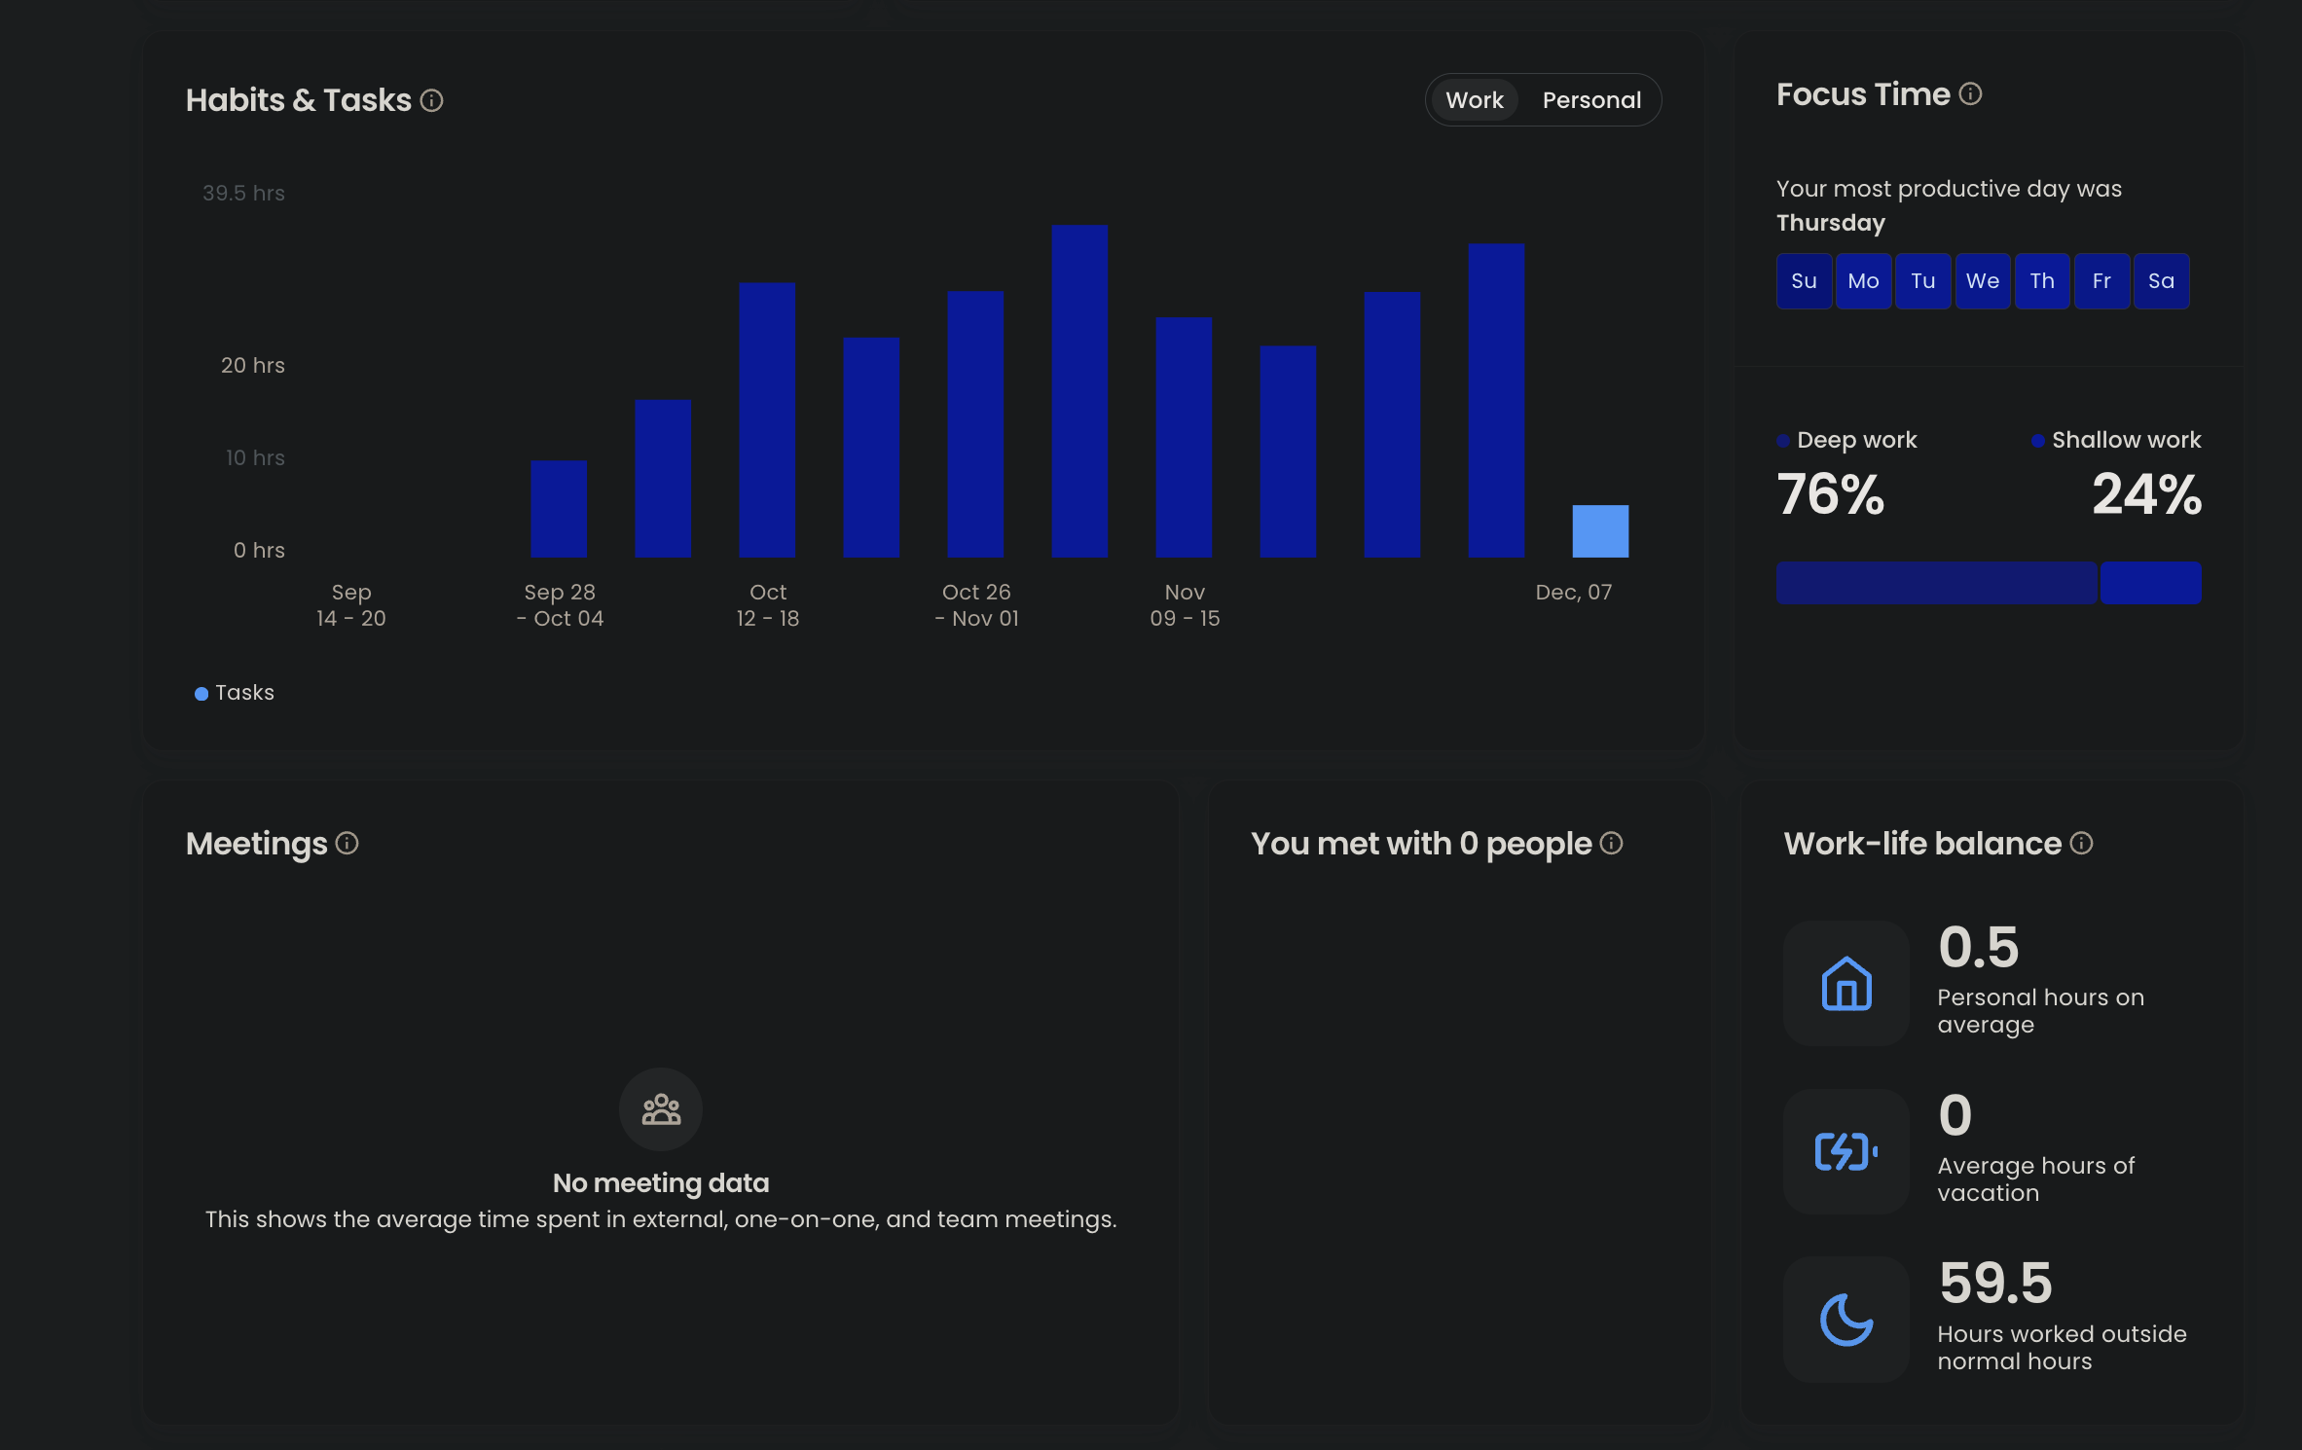The height and width of the screenshot is (1450, 2302).
Task: Switch to the Personal tab
Action: coord(1590,100)
